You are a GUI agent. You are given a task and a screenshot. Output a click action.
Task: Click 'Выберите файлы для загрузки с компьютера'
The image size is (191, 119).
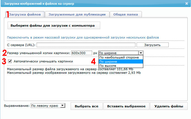pyautogui.click(x=52, y=26)
